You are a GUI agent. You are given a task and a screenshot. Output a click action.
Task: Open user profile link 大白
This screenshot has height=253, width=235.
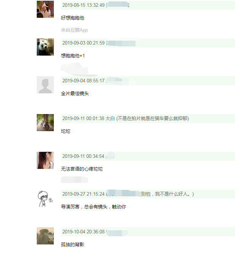point(110,118)
